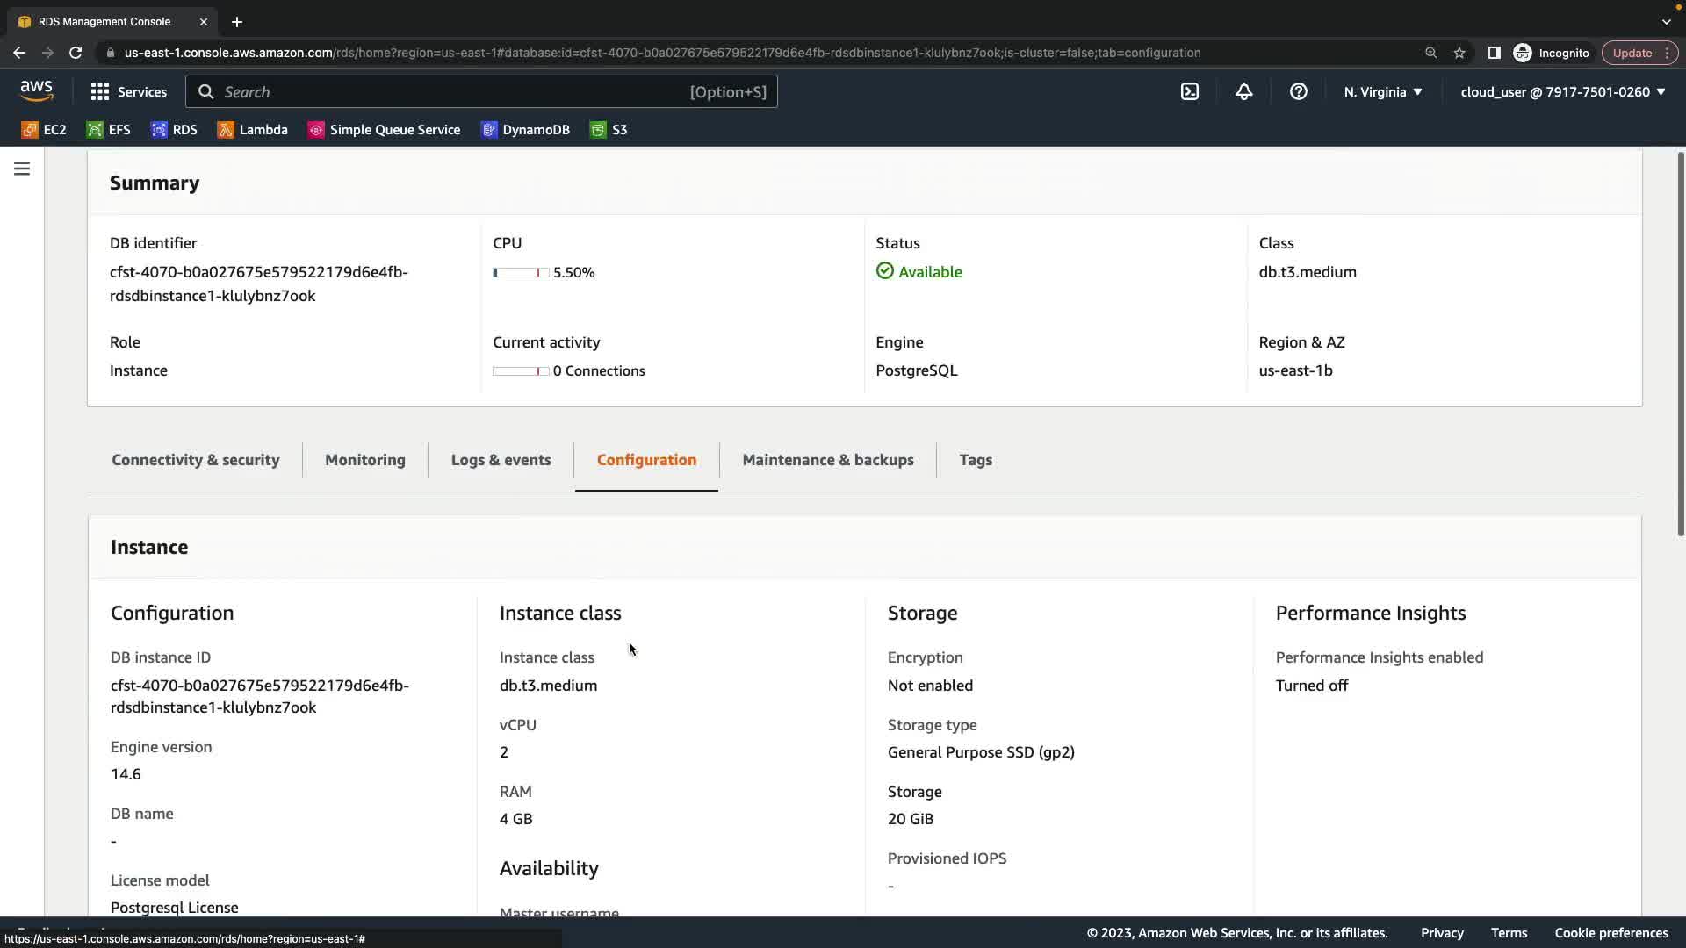Open the DynamoDB shortcut in favorites bar
Image resolution: width=1686 pixels, height=948 pixels.
coord(526,130)
